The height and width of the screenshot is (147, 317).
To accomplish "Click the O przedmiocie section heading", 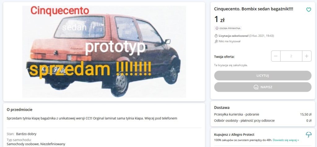I will click(x=20, y=109).
